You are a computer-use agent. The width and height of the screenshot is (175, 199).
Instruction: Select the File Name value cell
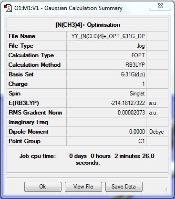click(x=106, y=36)
